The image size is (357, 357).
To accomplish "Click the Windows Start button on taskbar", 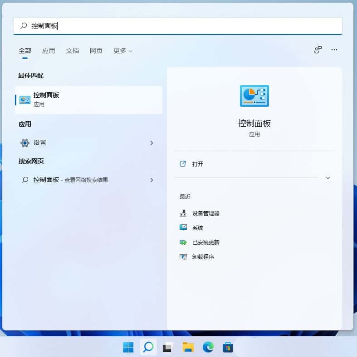I will click(x=128, y=347).
